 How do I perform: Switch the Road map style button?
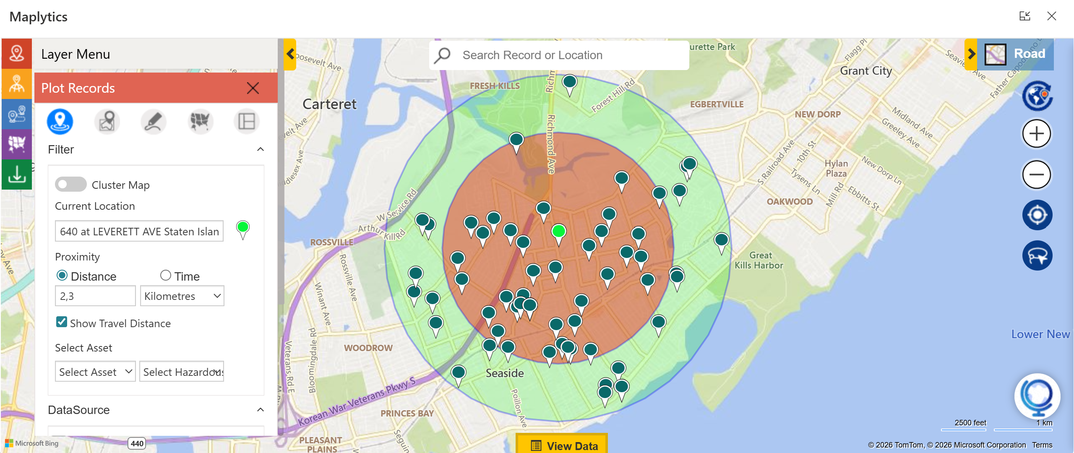pos(1015,54)
